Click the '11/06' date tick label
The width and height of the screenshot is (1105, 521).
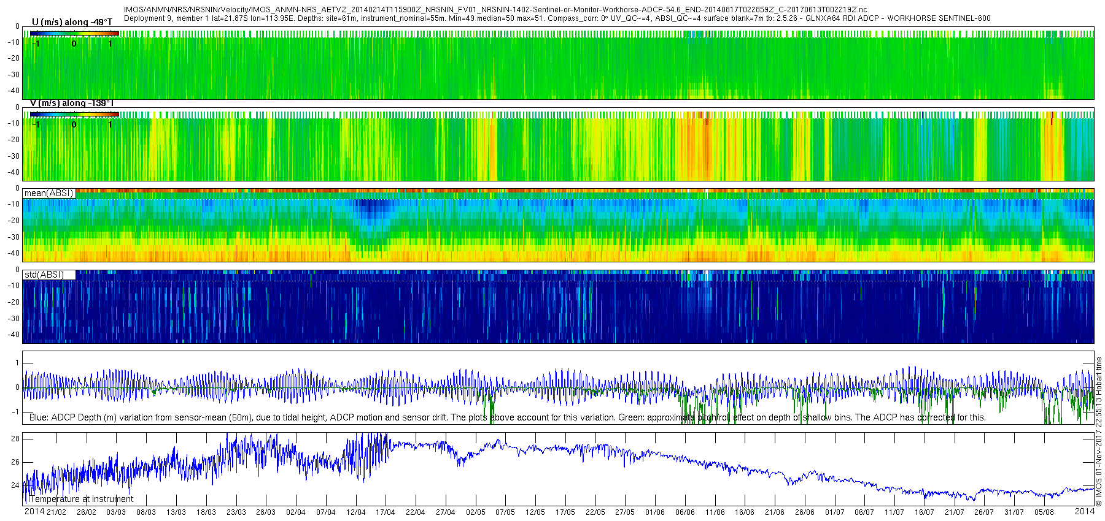[x=715, y=512]
